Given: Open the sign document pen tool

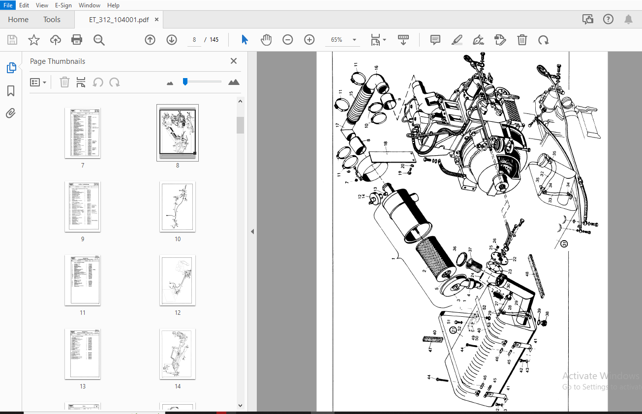Looking at the screenshot, I should 478,40.
